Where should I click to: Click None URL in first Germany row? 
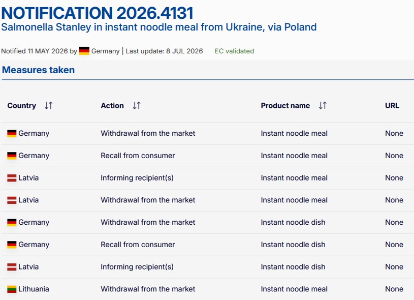[x=394, y=133]
